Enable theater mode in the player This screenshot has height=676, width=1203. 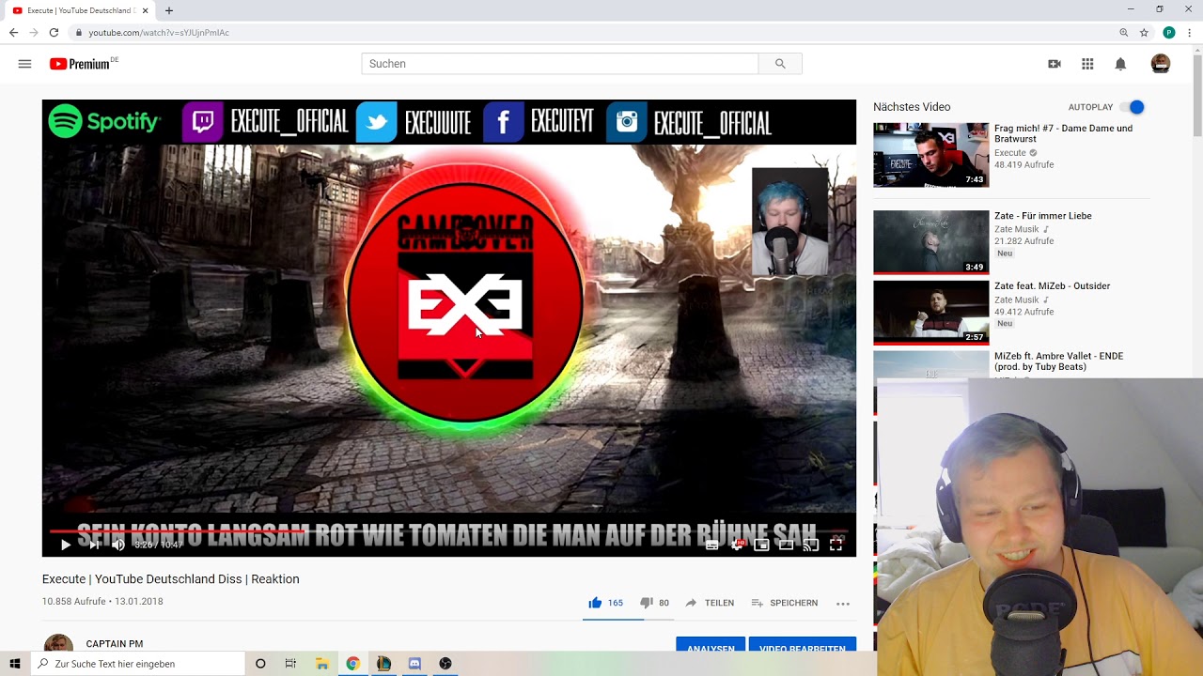[x=786, y=545]
